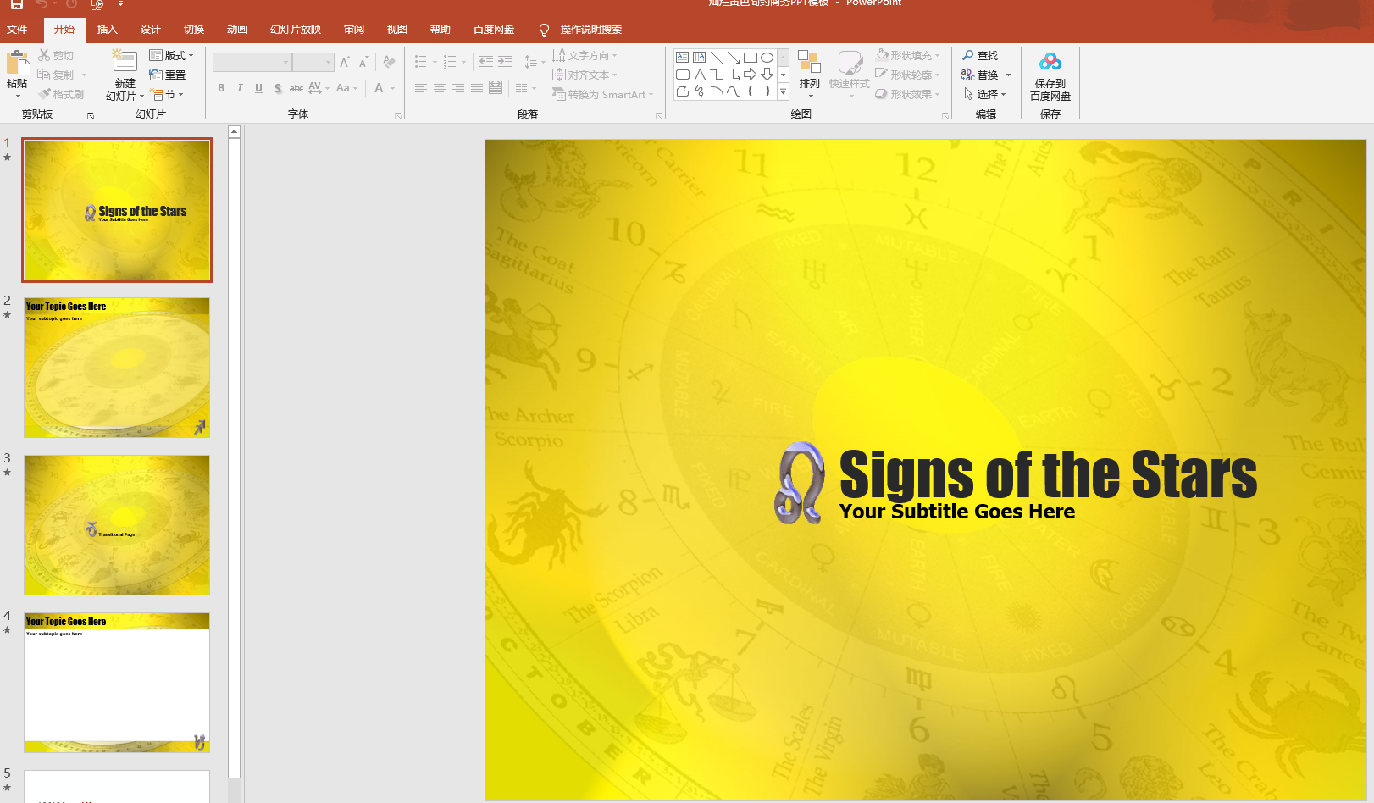Switch to the 切换 (Transitions) tab
Viewport: 1374px width, 803px height.
pos(194,30)
